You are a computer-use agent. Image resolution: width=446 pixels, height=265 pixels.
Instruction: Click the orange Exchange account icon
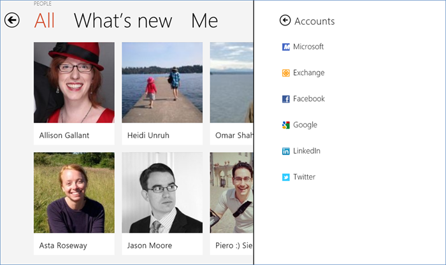click(x=285, y=73)
